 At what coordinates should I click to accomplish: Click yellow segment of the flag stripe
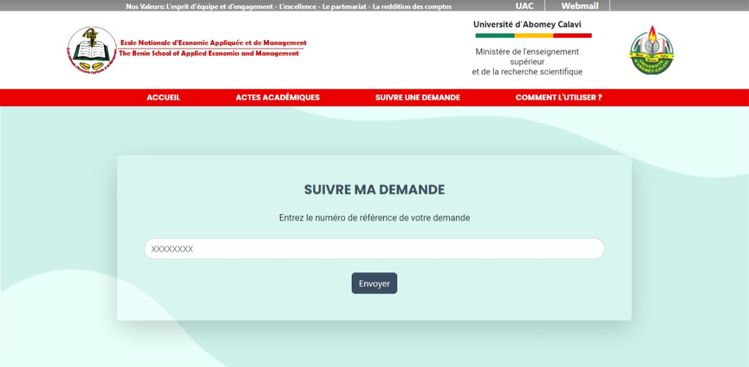[533, 35]
